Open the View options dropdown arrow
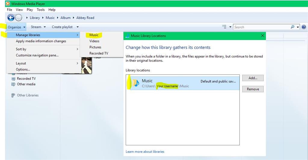This screenshot has height=160, width=308. [230, 27]
